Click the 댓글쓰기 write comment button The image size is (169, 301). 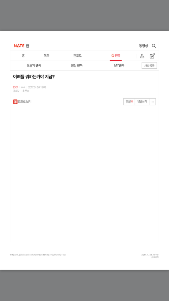(142, 102)
